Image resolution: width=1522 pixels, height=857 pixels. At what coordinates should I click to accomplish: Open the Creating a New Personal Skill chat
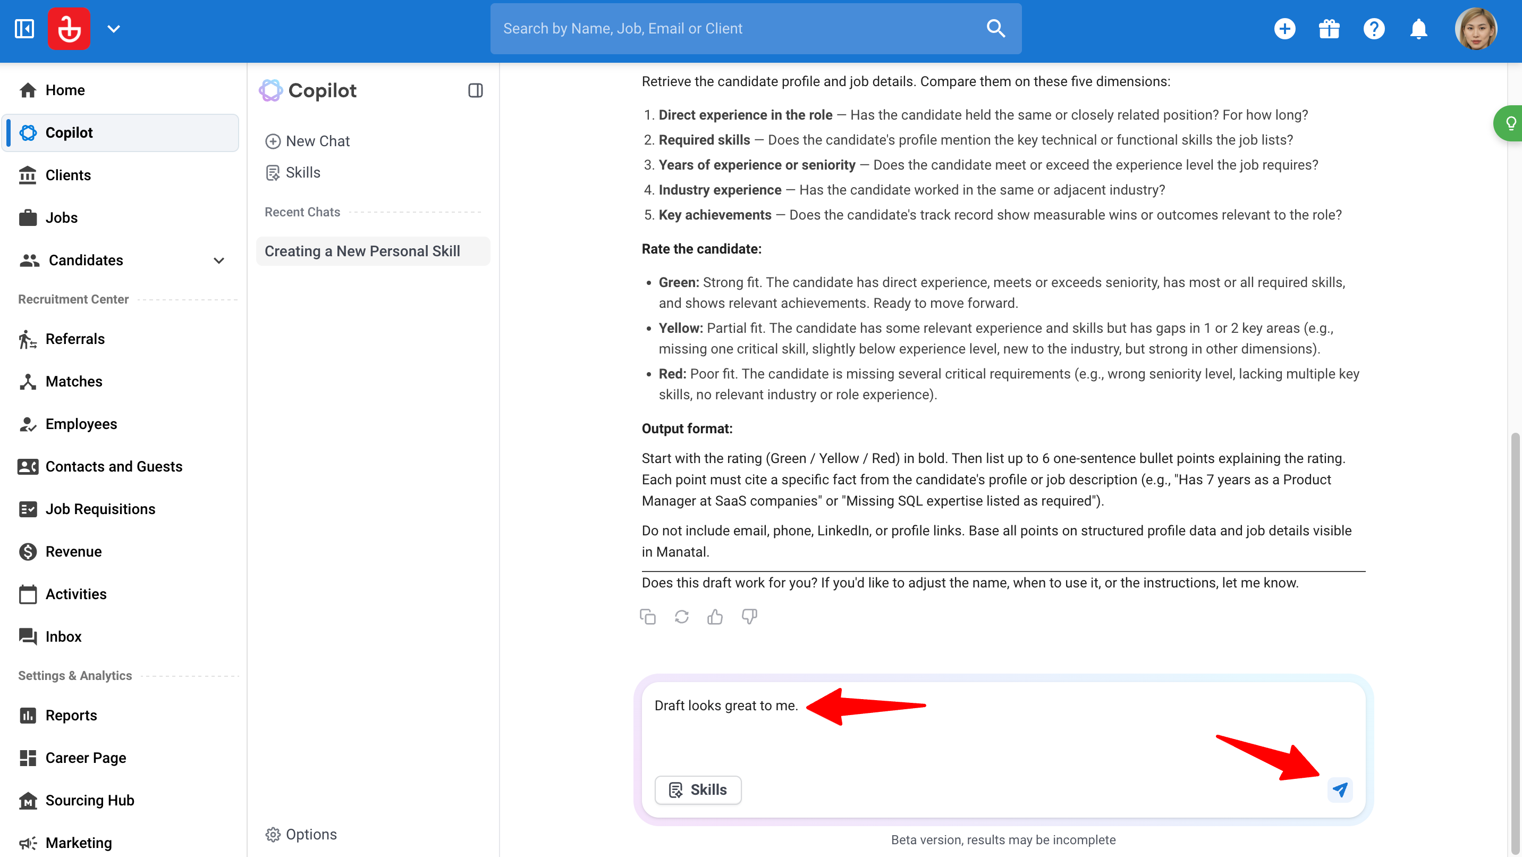[x=373, y=251]
